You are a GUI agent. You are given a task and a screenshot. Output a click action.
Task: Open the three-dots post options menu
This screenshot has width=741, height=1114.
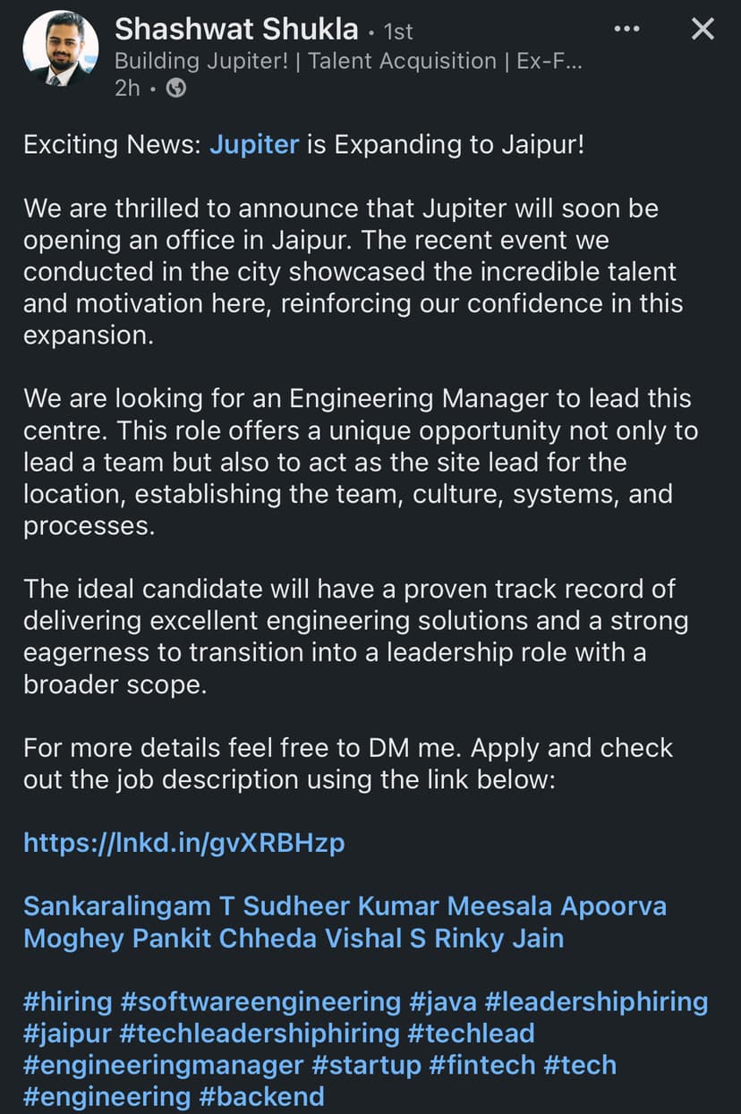click(x=626, y=29)
